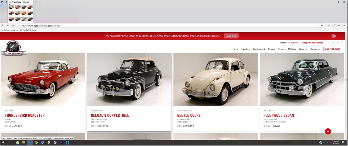This screenshot has height=146, width=348.
Task: Open the Ford GT Forum bookmark
Action: (28, 30)
